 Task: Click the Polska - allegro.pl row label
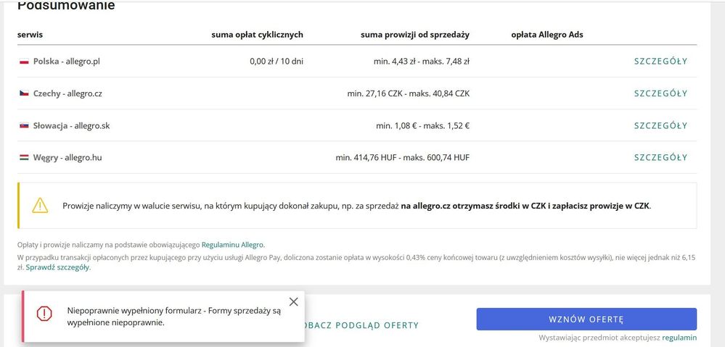click(x=67, y=62)
